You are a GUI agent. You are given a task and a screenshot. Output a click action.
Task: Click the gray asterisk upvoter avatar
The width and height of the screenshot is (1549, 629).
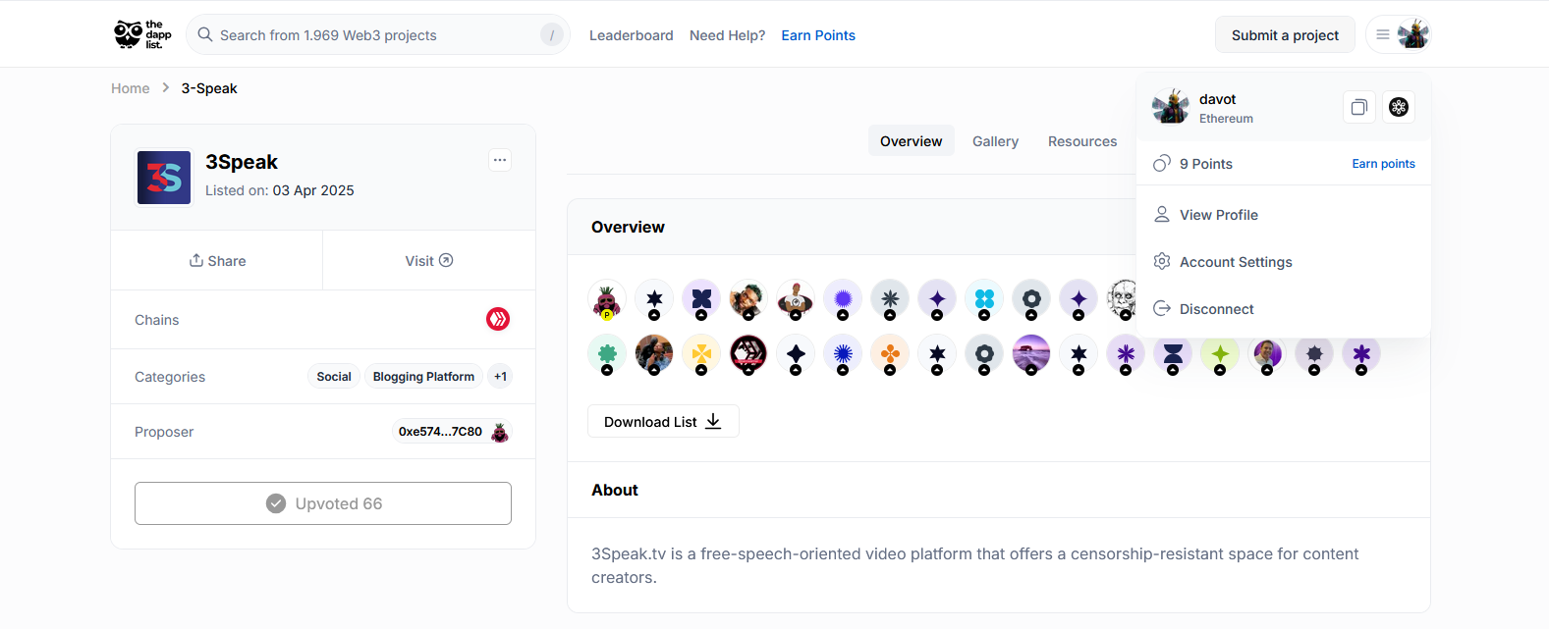(890, 300)
